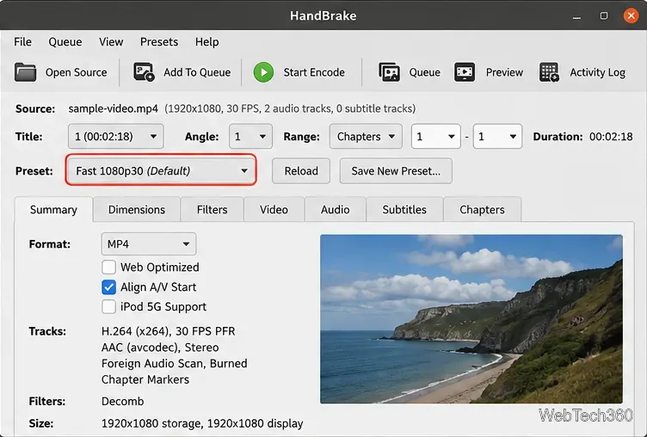Open the end chapter dropdown
This screenshot has width=647, height=437.
497,136
